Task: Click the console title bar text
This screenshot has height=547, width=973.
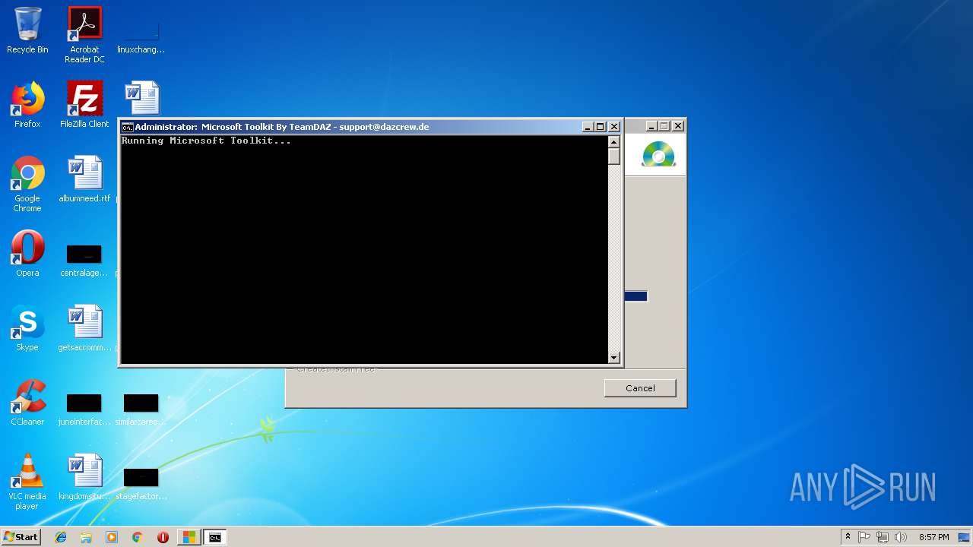Action: (x=282, y=127)
